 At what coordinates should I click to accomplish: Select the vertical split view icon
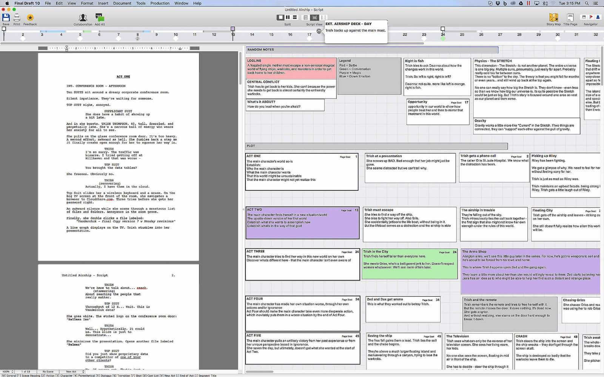click(288, 17)
